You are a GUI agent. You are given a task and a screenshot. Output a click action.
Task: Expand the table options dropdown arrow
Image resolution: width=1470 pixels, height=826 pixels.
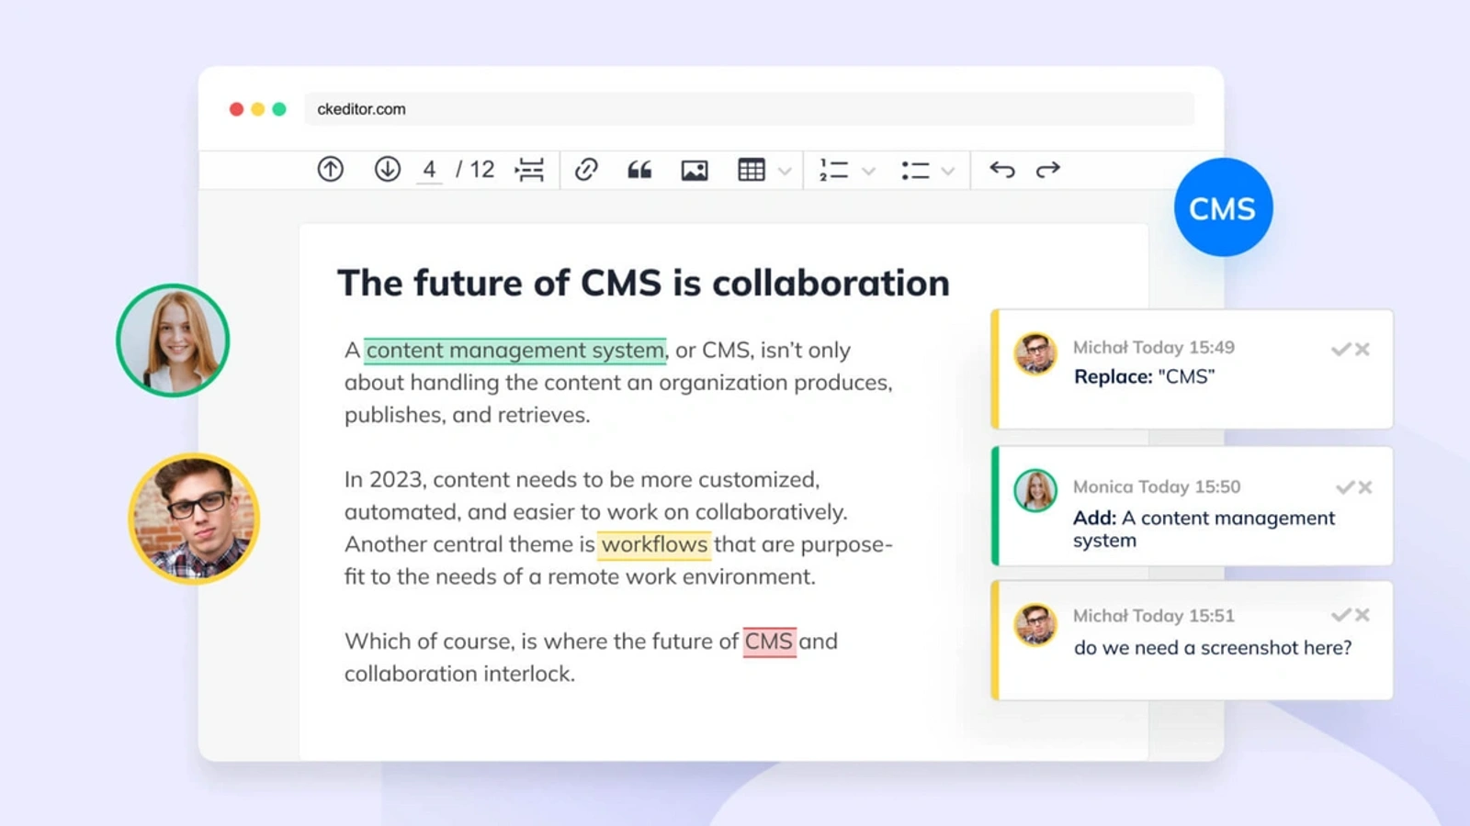[x=785, y=171]
